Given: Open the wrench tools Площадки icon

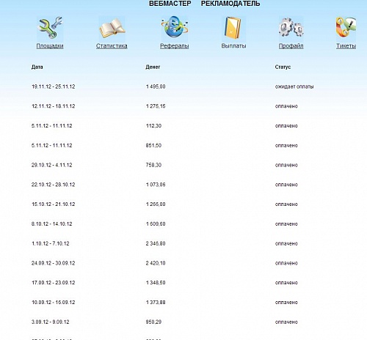Looking at the screenshot, I should (50, 28).
